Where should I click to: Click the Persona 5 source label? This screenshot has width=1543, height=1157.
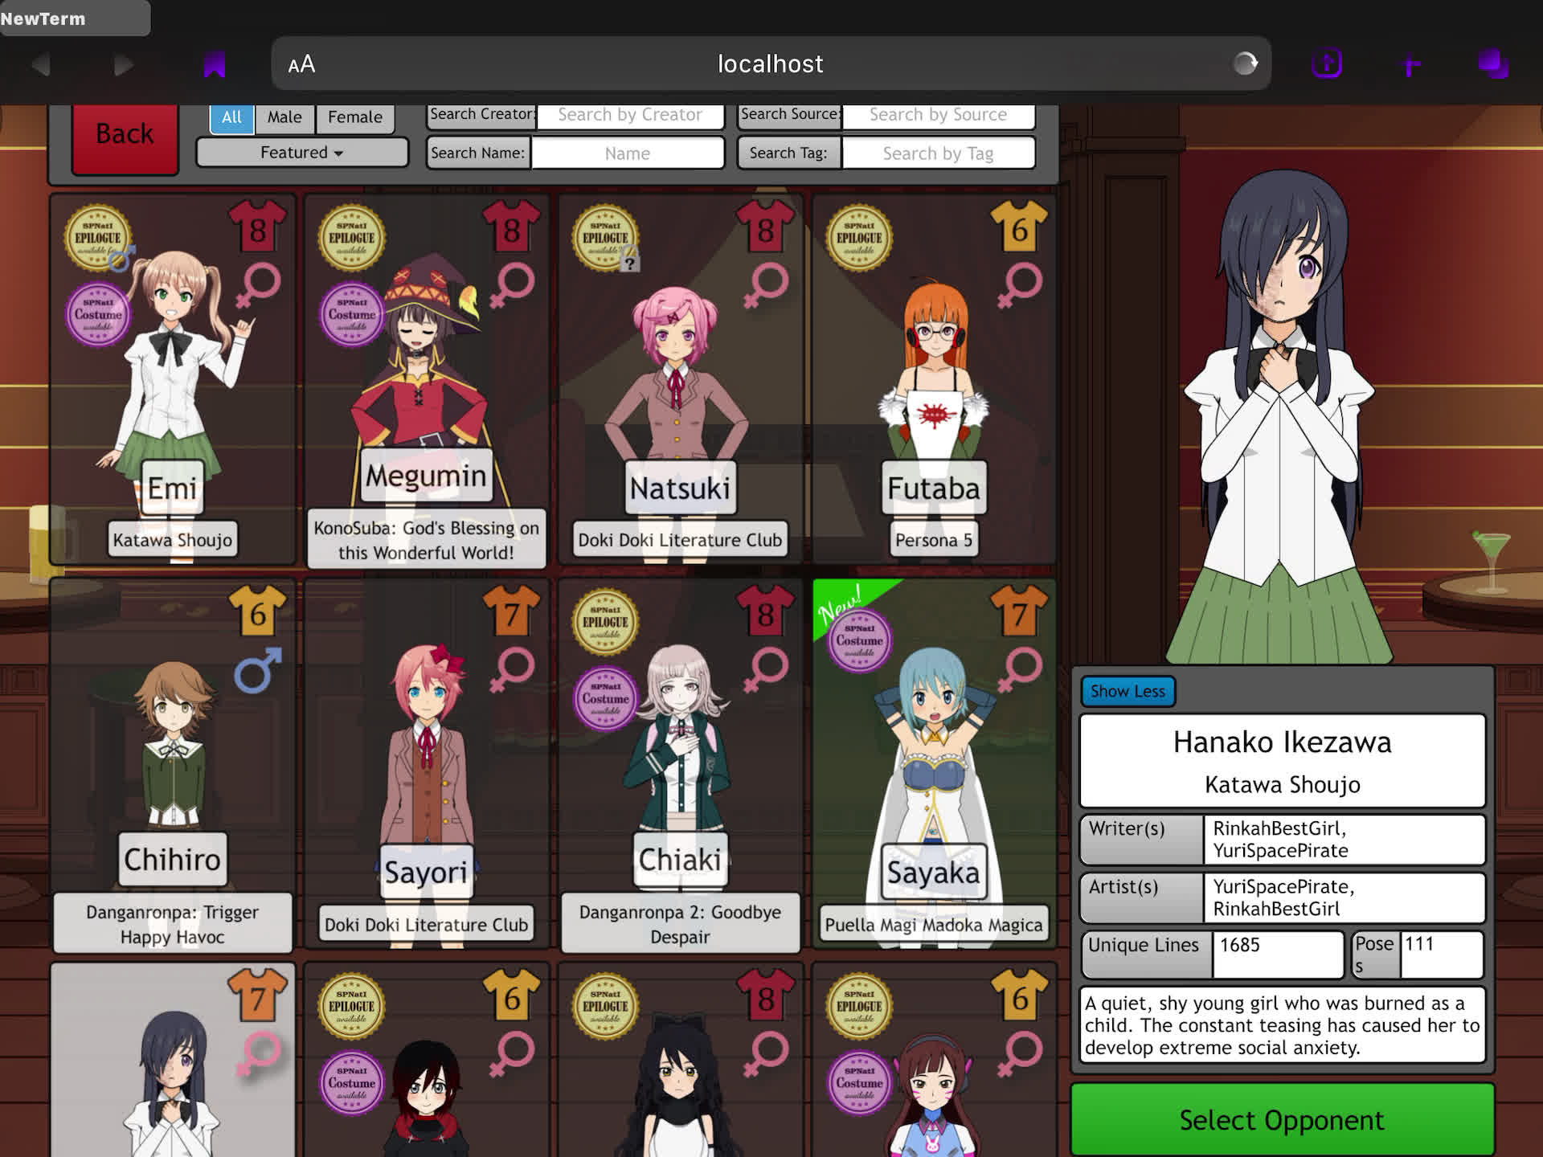point(934,540)
